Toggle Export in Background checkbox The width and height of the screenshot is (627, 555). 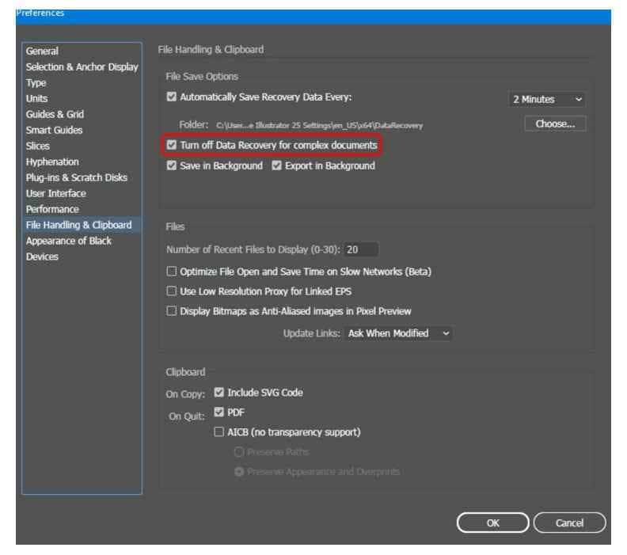[x=277, y=165]
